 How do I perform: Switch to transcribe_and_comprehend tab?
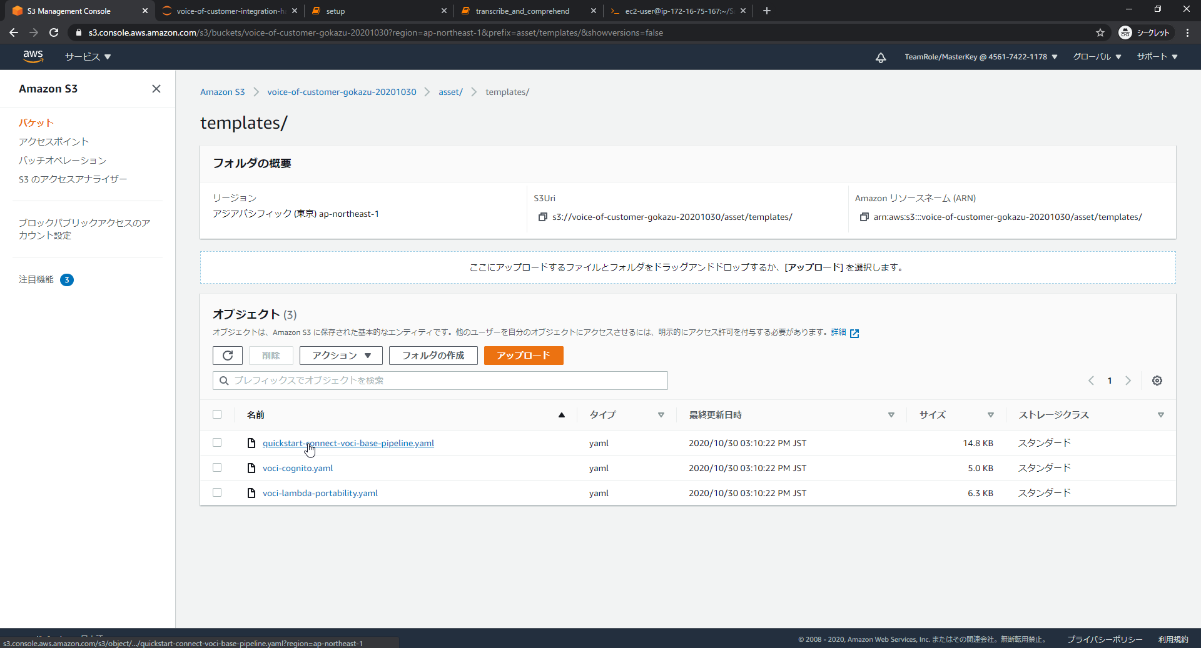(529, 11)
